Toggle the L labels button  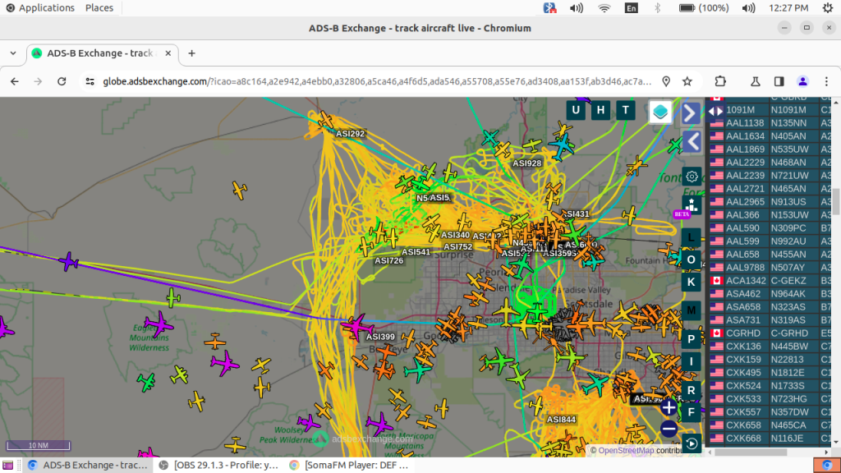[x=692, y=237]
